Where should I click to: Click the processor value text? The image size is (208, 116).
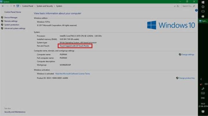[81, 36]
